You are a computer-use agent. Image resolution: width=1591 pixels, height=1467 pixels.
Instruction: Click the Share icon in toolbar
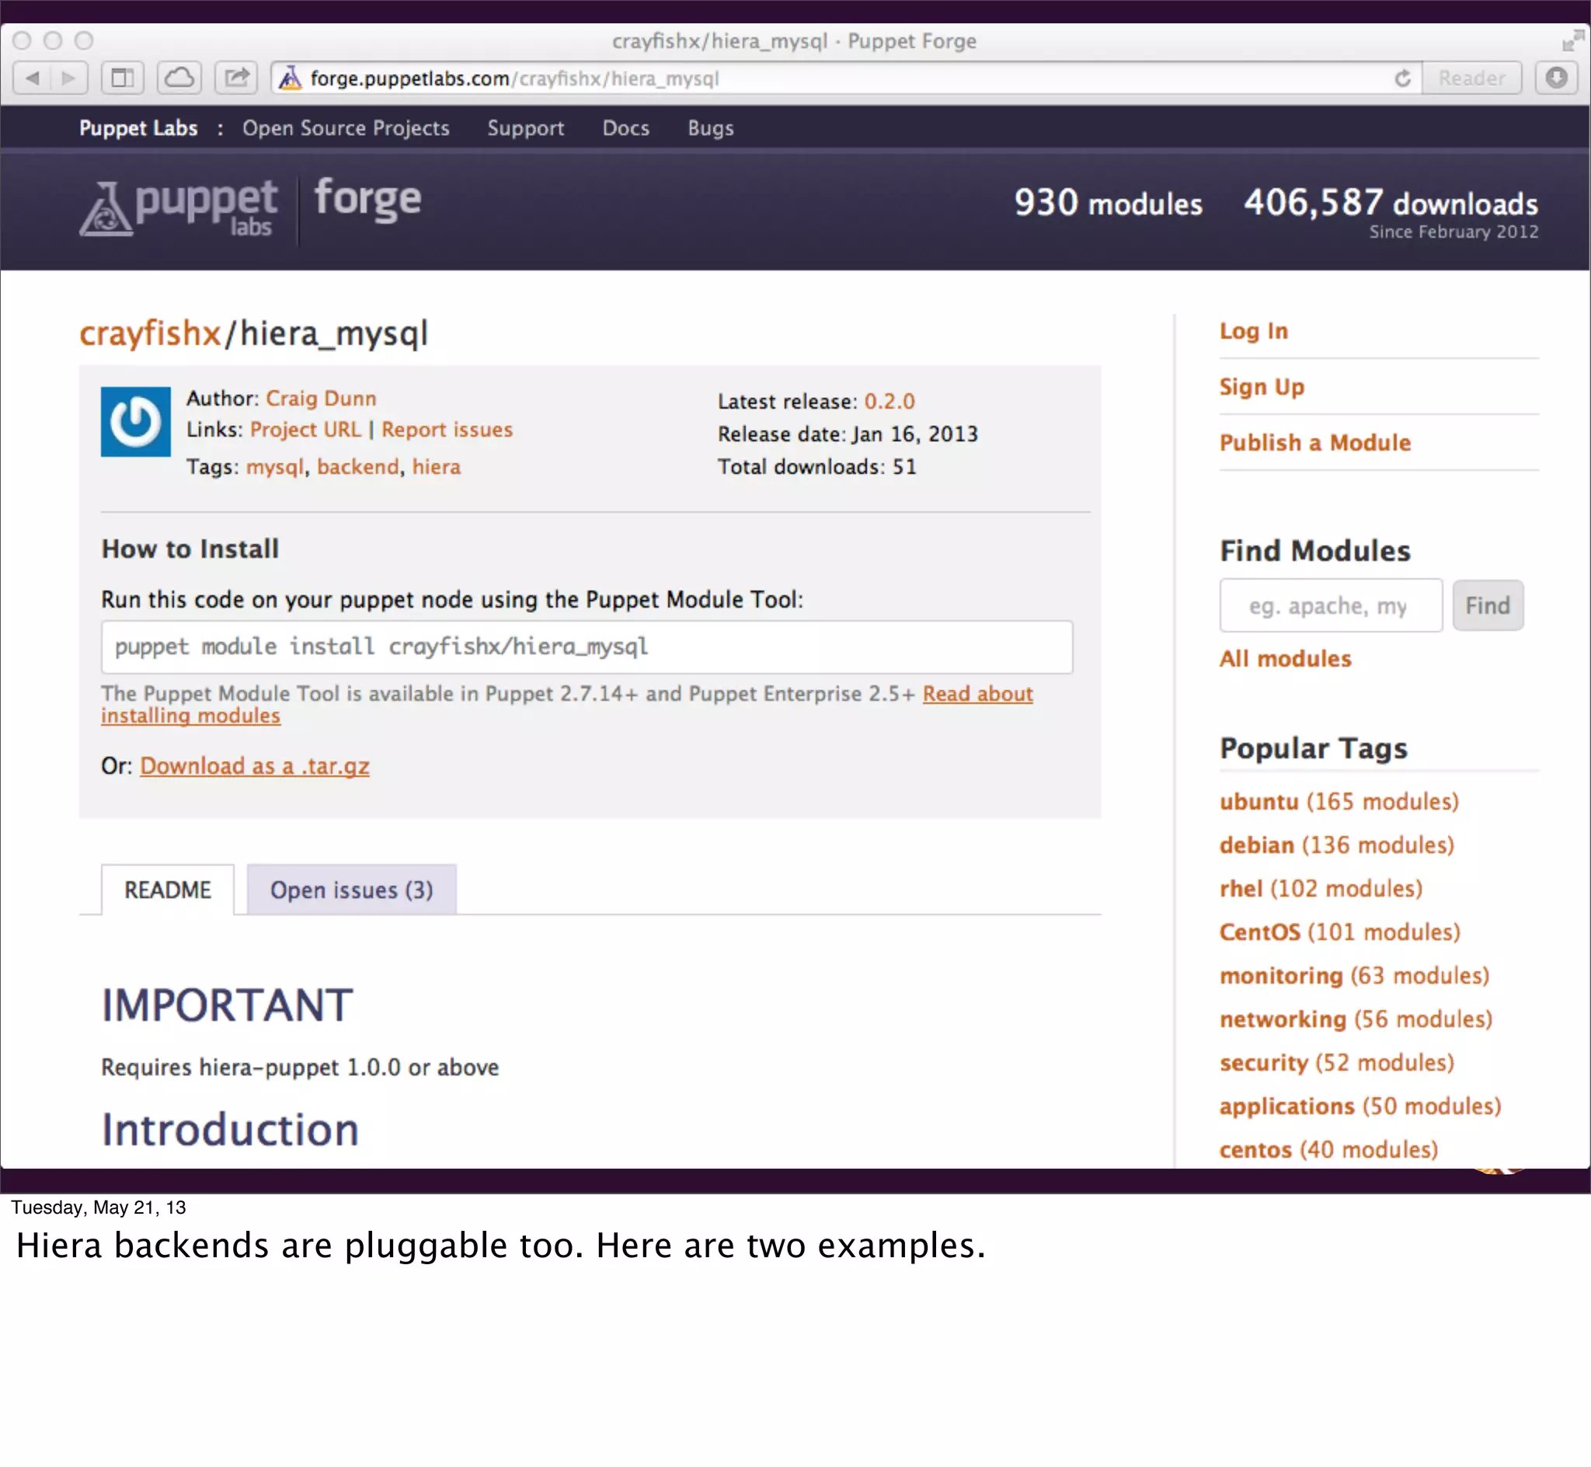236,78
